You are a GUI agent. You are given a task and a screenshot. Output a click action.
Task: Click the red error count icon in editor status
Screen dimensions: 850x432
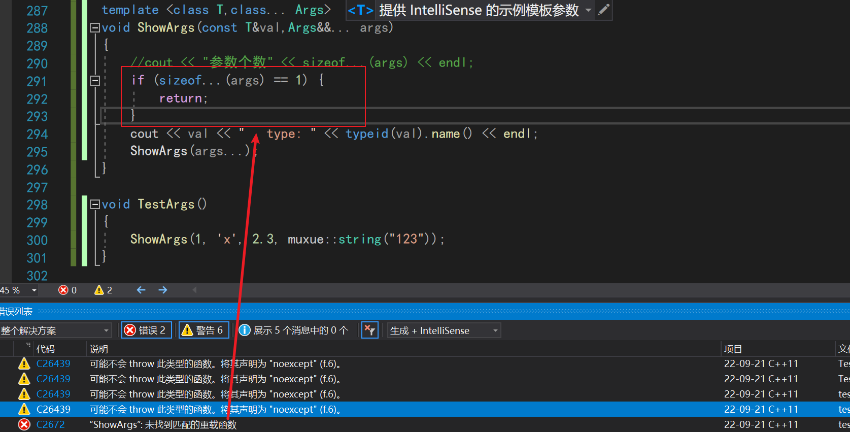(63, 290)
